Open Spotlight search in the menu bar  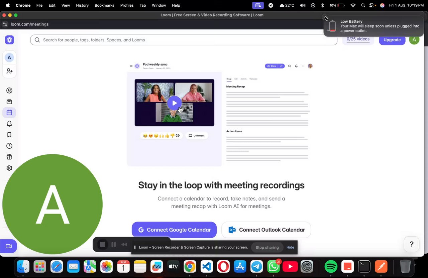click(x=363, y=5)
